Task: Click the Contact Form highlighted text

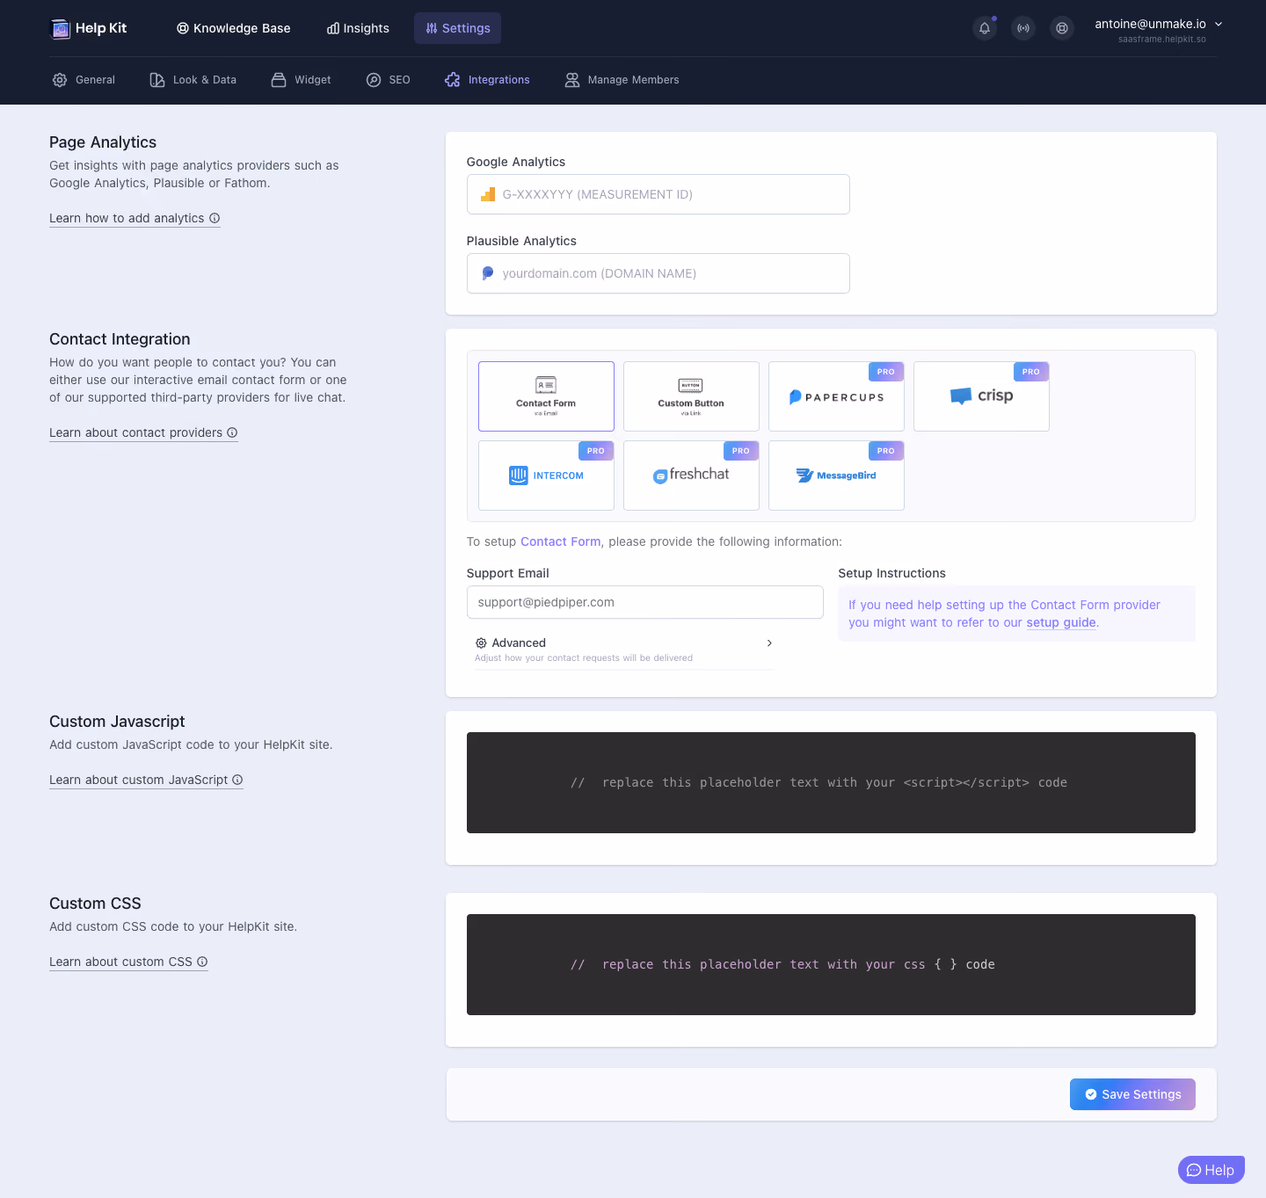Action: click(561, 541)
